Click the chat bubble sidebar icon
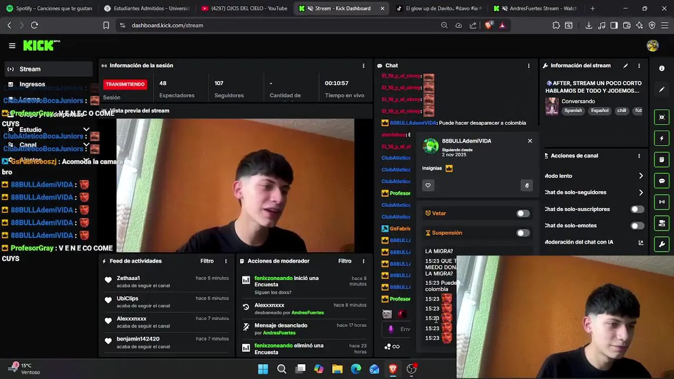674x379 pixels. coord(662,181)
